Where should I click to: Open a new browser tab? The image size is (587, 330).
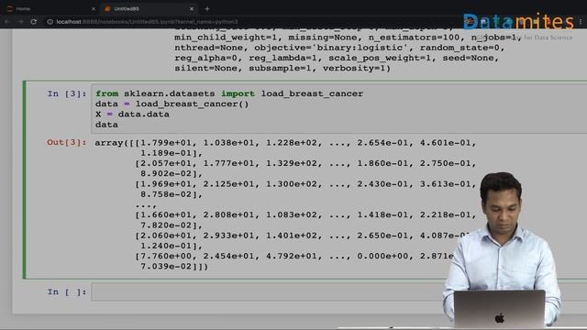click(x=207, y=8)
